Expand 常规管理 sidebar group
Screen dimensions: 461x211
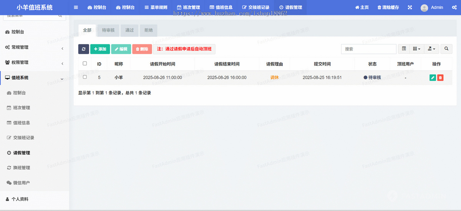35,47
